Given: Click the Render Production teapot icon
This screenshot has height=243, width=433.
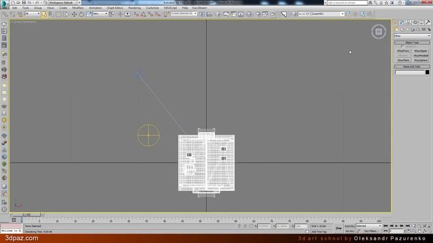Looking at the screenshot, I should click(x=273, y=14).
